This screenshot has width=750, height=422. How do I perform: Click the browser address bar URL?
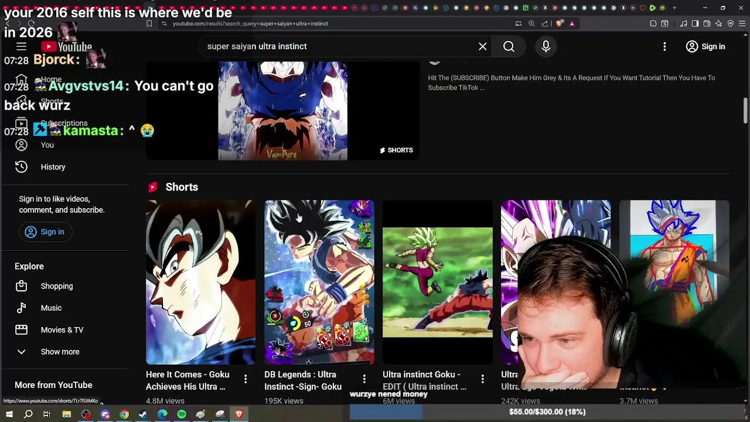click(250, 23)
